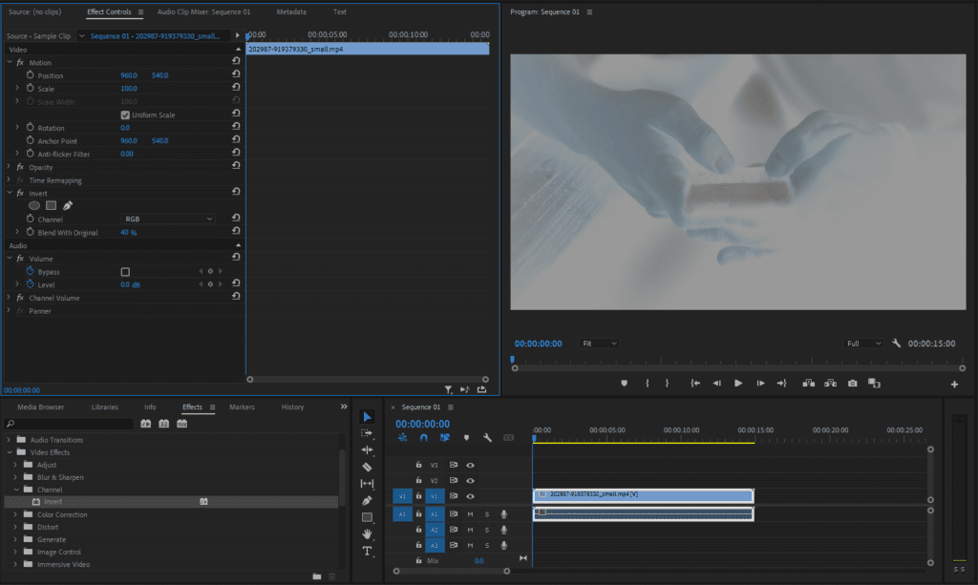Image resolution: width=978 pixels, height=585 pixels.
Task: Reset the Blend With Original parameter
Action: [236, 231]
